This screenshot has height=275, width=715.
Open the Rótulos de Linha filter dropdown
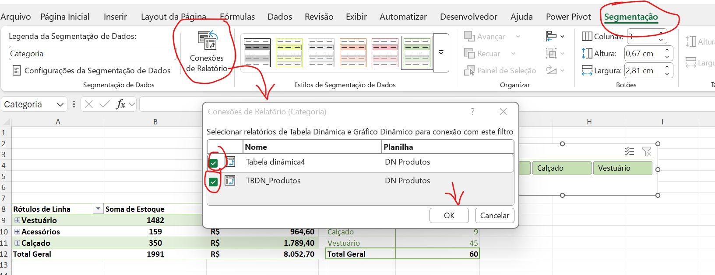point(99,209)
